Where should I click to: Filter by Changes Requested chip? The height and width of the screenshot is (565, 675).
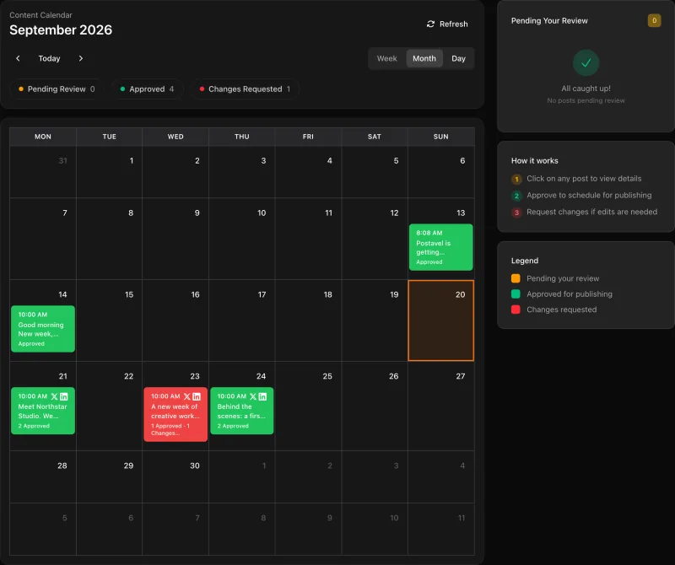[x=245, y=89]
